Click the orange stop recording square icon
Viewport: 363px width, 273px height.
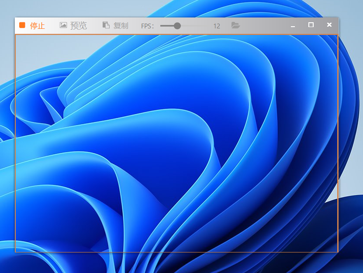[x=22, y=25]
